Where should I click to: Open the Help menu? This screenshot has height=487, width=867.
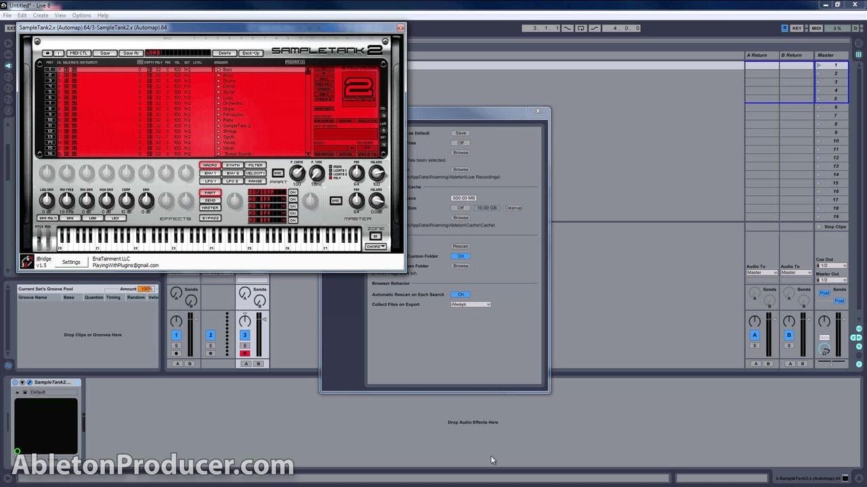click(103, 15)
